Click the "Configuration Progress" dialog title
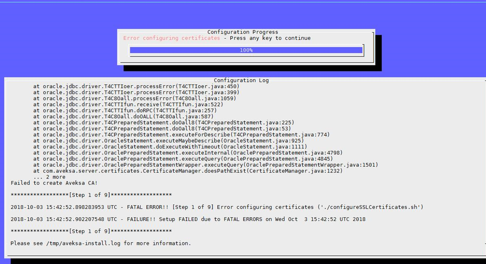The width and height of the screenshot is (486, 264). [243, 32]
